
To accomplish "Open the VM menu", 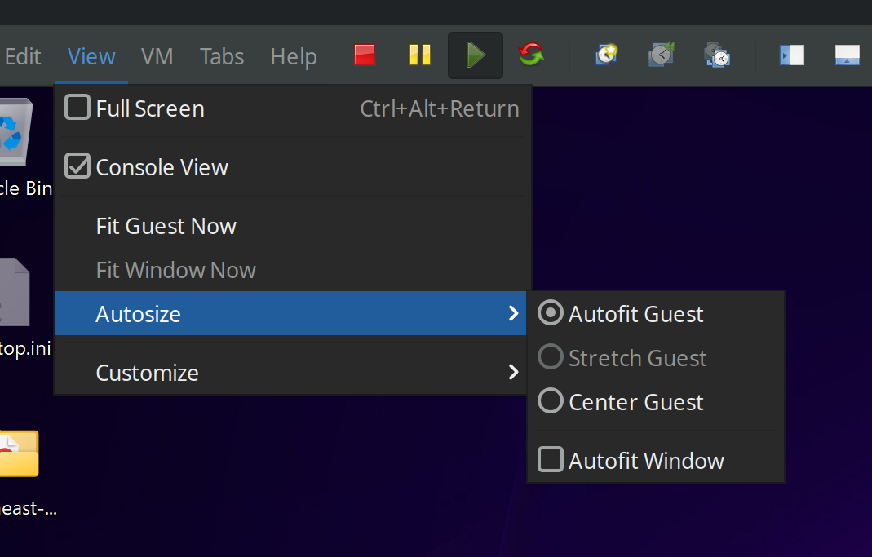I will click(157, 56).
